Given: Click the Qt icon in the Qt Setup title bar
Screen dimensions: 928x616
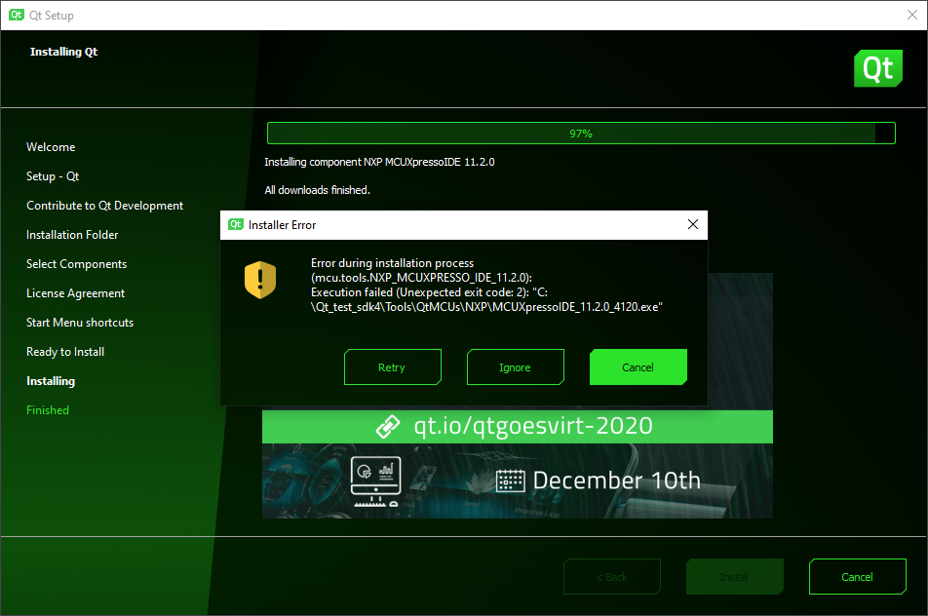Looking at the screenshot, I should [17, 15].
